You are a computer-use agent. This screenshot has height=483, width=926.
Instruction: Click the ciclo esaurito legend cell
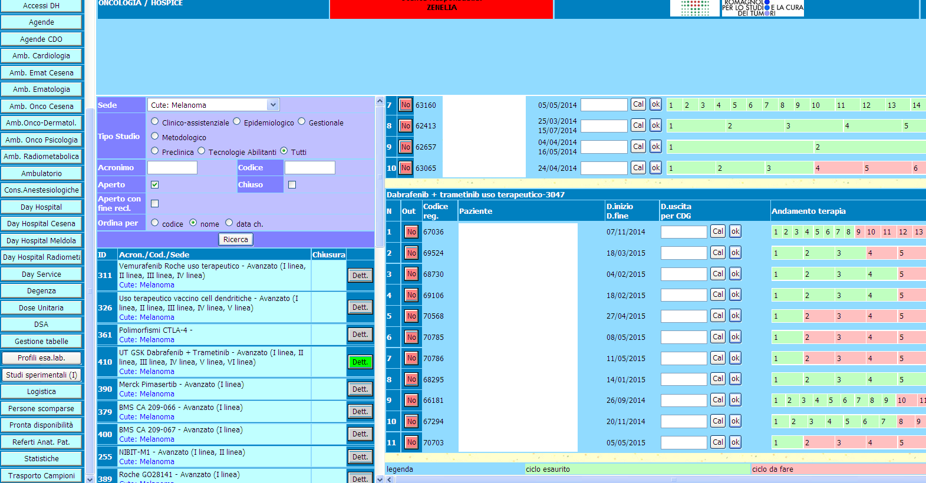click(637, 469)
